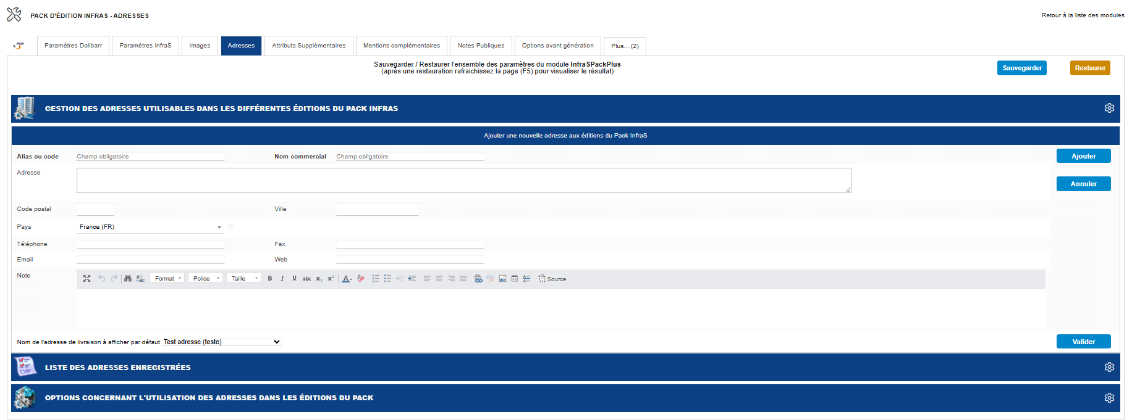Select the Adresses tab

(x=241, y=46)
